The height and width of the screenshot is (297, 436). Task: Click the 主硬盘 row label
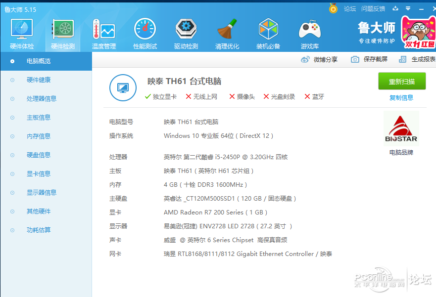pos(118,199)
